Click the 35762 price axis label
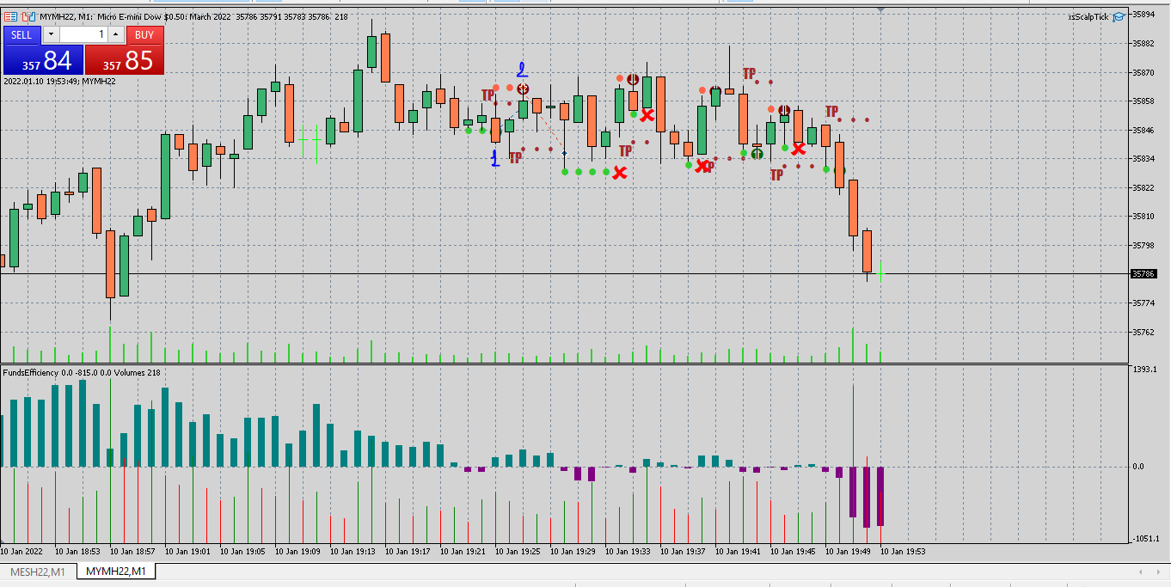1171x587 pixels. click(x=1143, y=332)
